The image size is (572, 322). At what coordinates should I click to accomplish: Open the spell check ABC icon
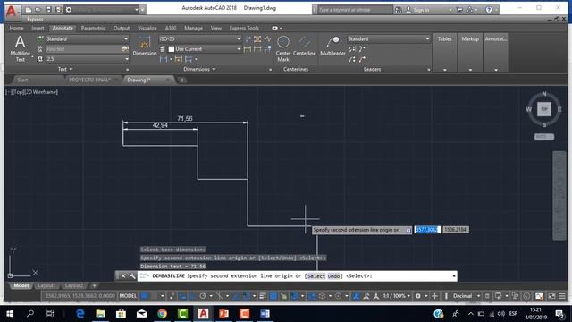(40, 38)
